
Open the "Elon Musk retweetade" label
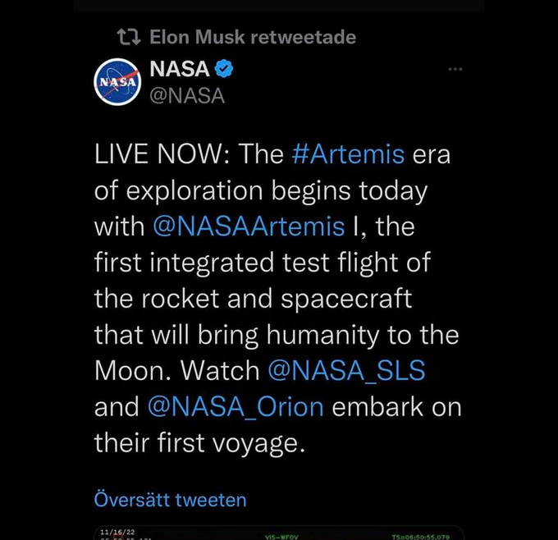253,37
